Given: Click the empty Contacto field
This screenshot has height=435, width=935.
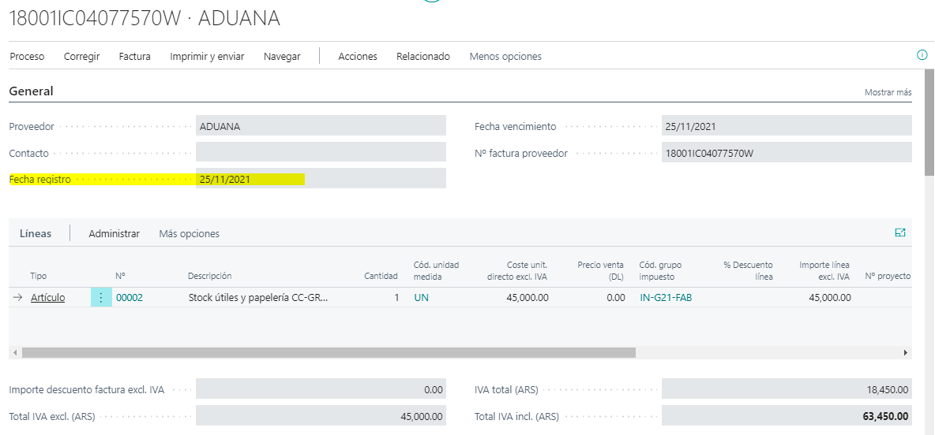Looking at the screenshot, I should 321,152.
